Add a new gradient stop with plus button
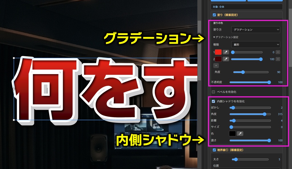 [216, 66]
